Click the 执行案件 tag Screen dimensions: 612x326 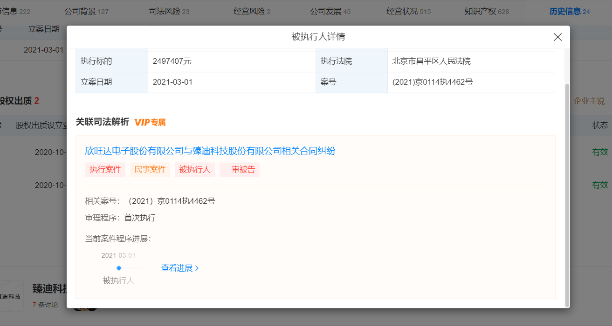pyautogui.click(x=105, y=170)
